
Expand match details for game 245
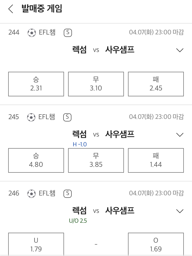click(180, 135)
